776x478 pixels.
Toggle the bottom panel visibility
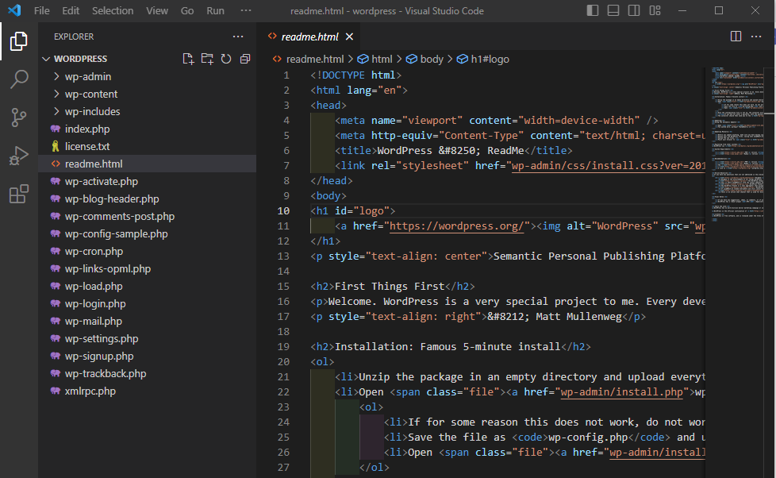tap(613, 10)
